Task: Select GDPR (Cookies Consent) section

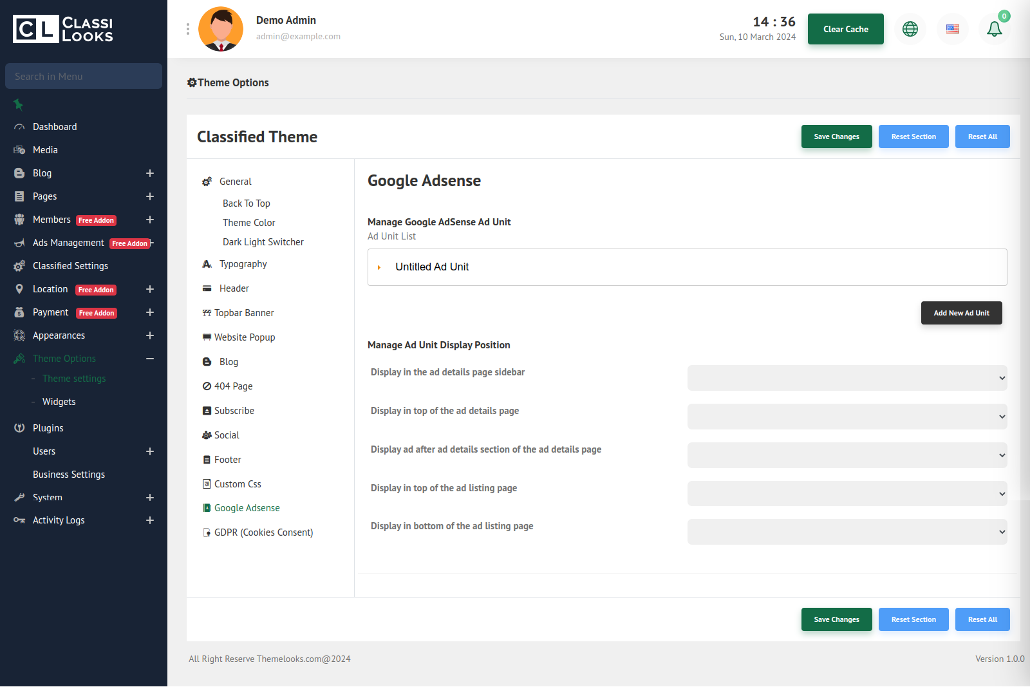Action: point(263,532)
